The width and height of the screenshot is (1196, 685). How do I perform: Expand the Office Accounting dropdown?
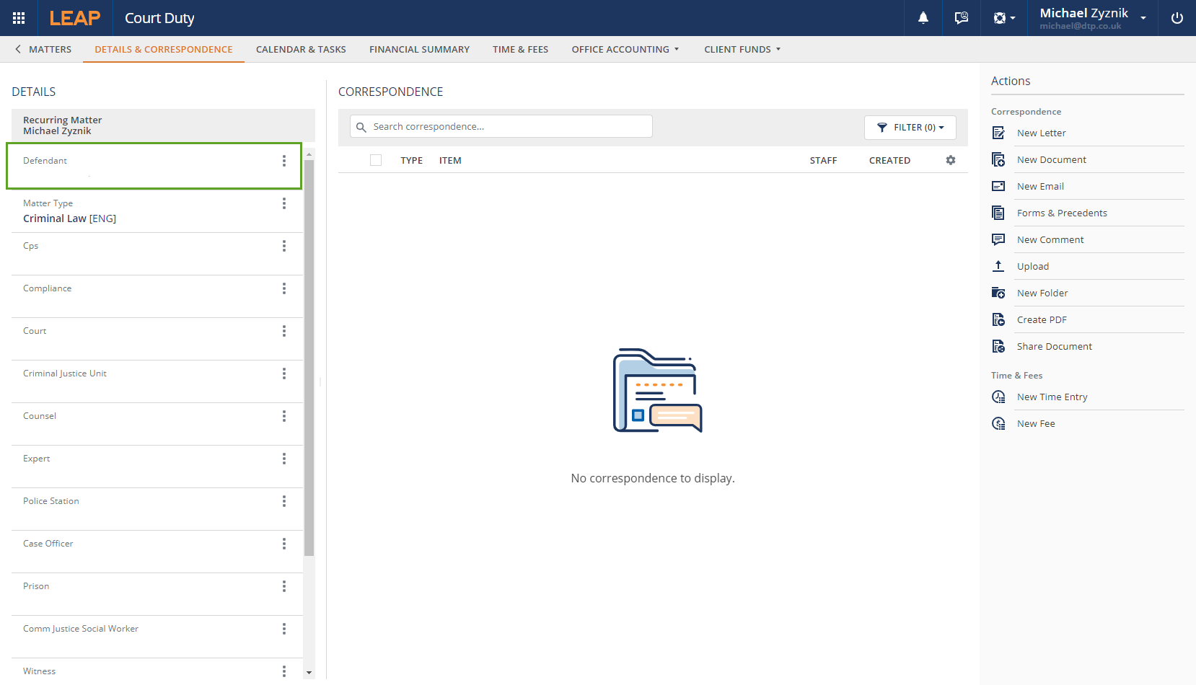click(x=625, y=49)
